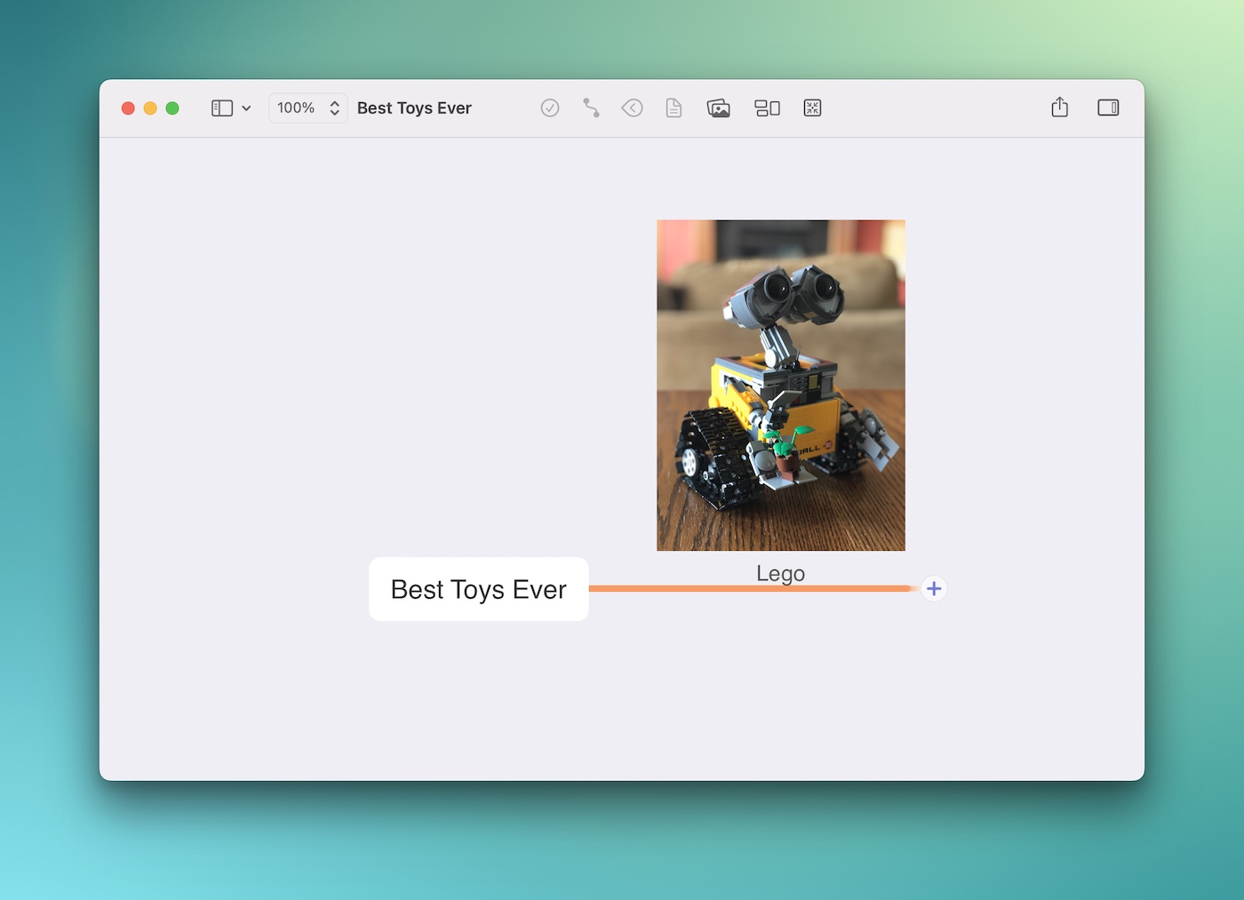This screenshot has width=1244, height=900.
Task: Close the window with red button
Action: (128, 108)
